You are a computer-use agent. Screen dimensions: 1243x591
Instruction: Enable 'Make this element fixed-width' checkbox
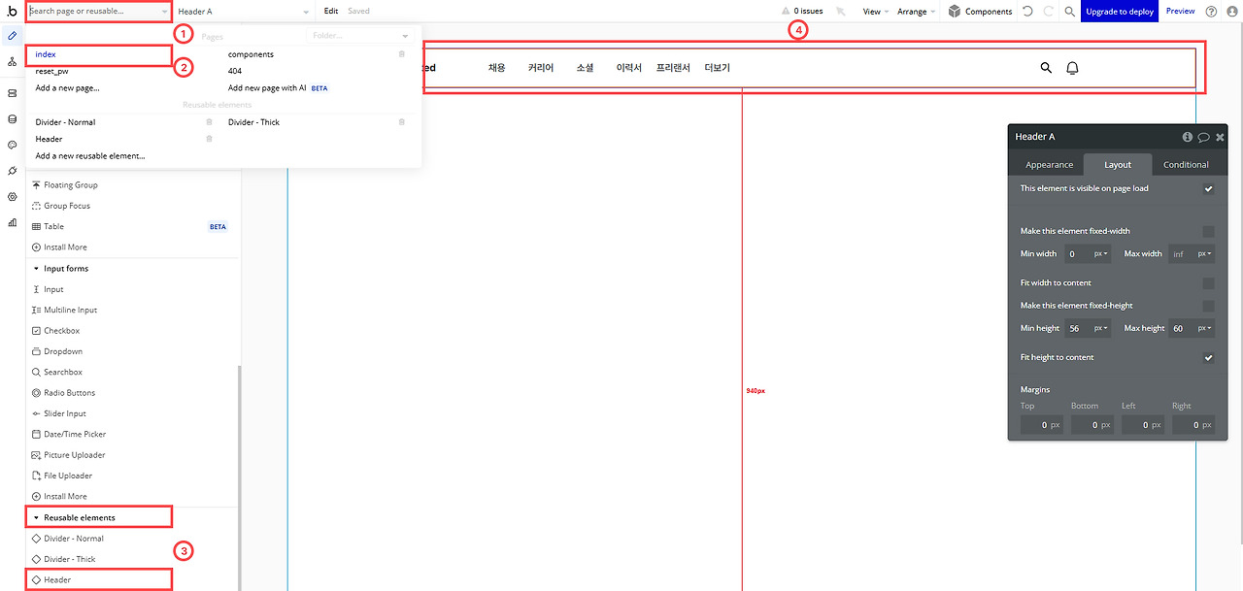click(1208, 231)
